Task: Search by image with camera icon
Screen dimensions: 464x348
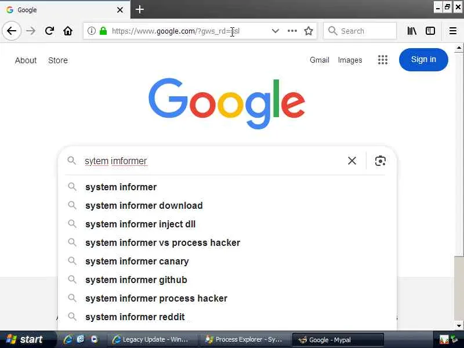Action: coord(380,161)
